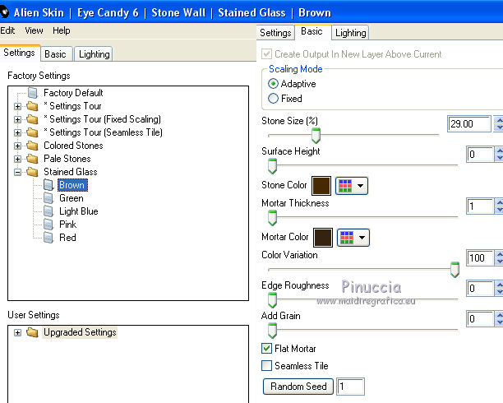
Task: Click the Settings Tour (Seamless Tile) folder icon
Action: tap(32, 132)
